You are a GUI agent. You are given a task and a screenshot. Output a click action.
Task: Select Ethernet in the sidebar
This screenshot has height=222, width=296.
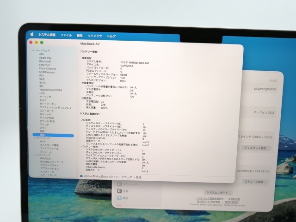point(44,65)
